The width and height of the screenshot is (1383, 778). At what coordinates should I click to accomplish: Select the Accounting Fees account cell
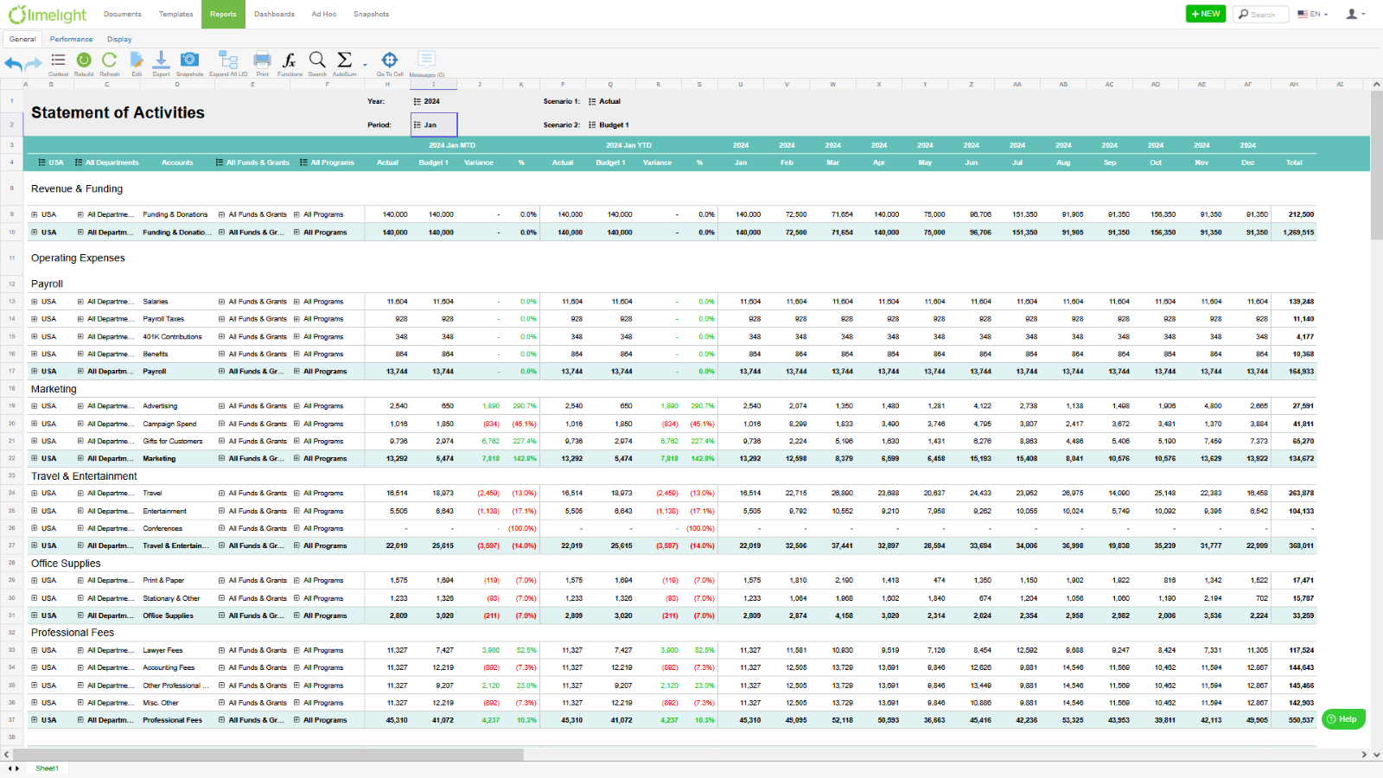[169, 667]
